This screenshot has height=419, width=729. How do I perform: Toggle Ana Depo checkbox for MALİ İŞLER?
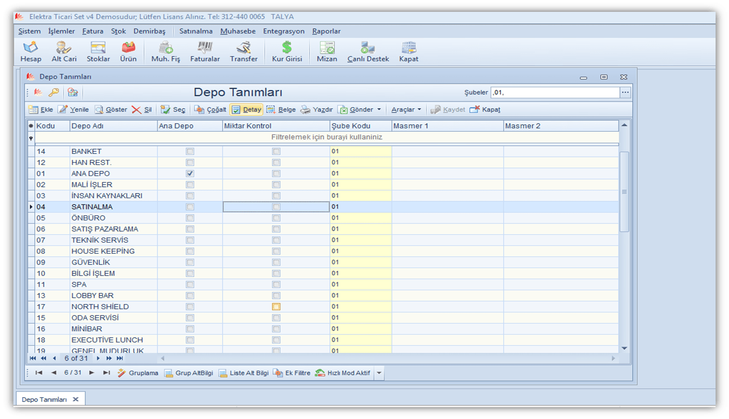(x=190, y=185)
